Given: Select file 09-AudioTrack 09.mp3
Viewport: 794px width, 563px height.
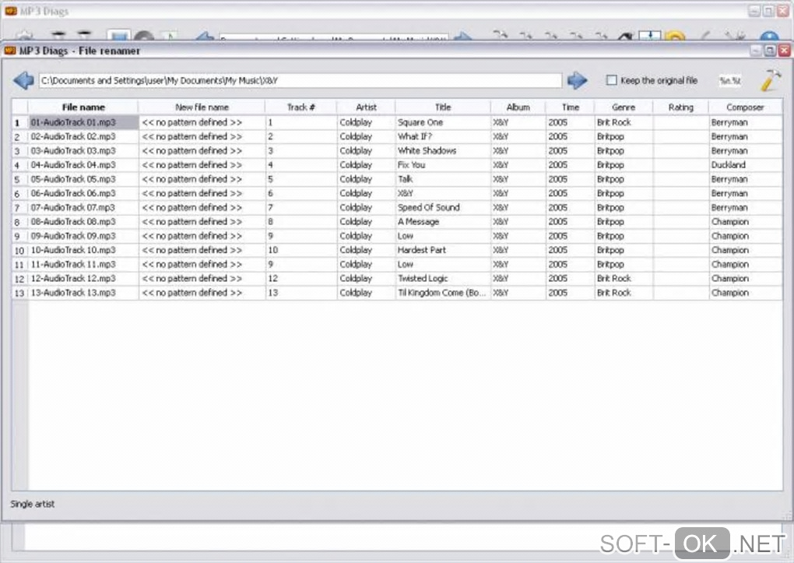Looking at the screenshot, I should [x=83, y=236].
